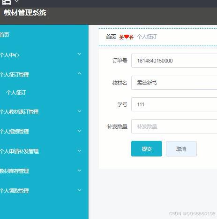Image resolution: width=217 pixels, height=219 pixels.
Task: Click the 教材管理系统 title
Action: pyautogui.click(x=25, y=13)
